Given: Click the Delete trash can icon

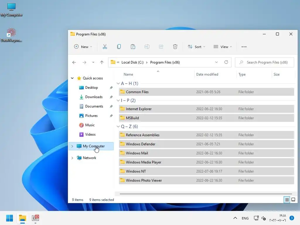Looking at the screenshot, I should coord(175,47).
